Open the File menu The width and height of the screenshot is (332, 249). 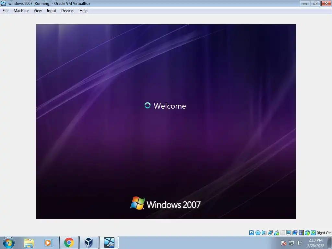6,11
